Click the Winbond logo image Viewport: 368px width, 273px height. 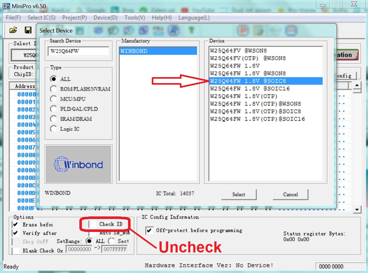79,164
